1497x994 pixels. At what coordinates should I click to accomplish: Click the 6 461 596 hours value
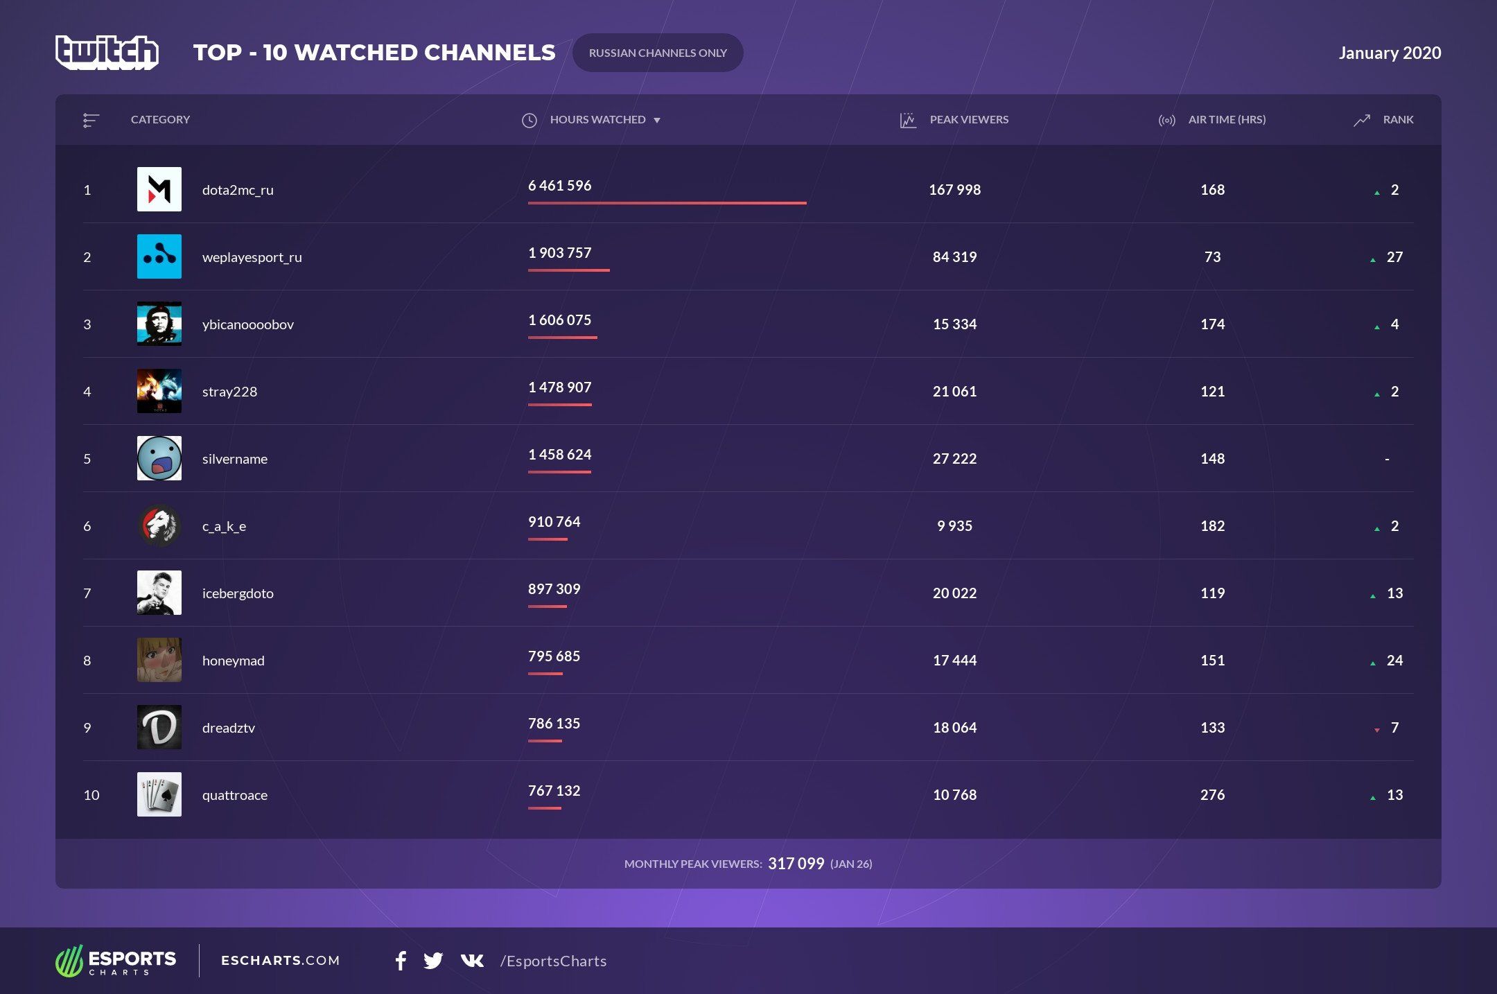560,186
